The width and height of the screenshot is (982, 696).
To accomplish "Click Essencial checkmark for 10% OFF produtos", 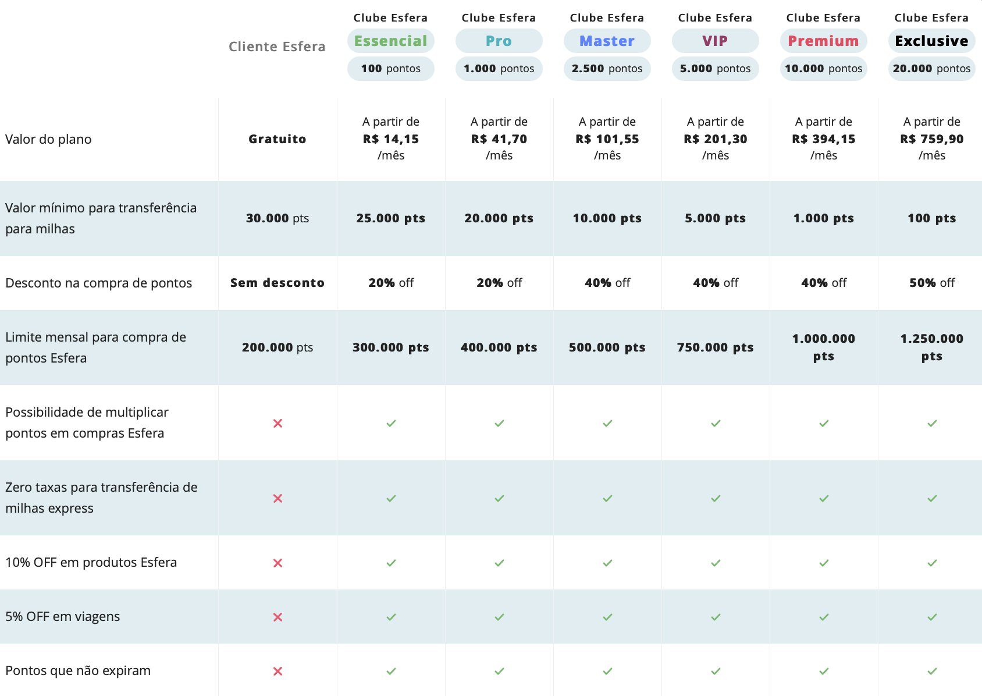I will (391, 563).
